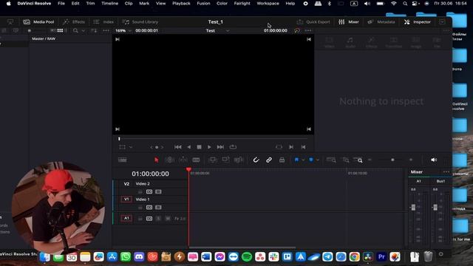Click the Overwrite Clip toolbar icon
Screen dimensions: 473x266
pos(225,160)
